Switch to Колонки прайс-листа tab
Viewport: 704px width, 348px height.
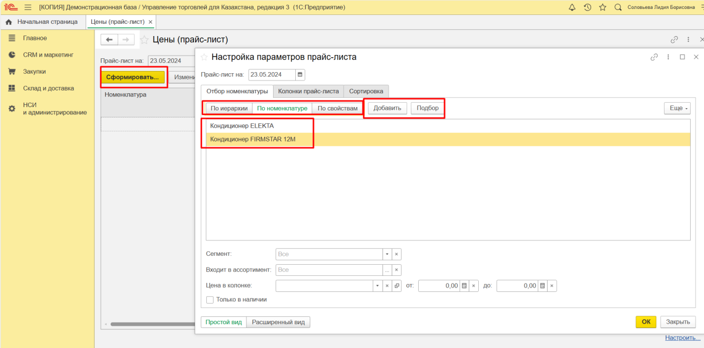[x=308, y=91]
